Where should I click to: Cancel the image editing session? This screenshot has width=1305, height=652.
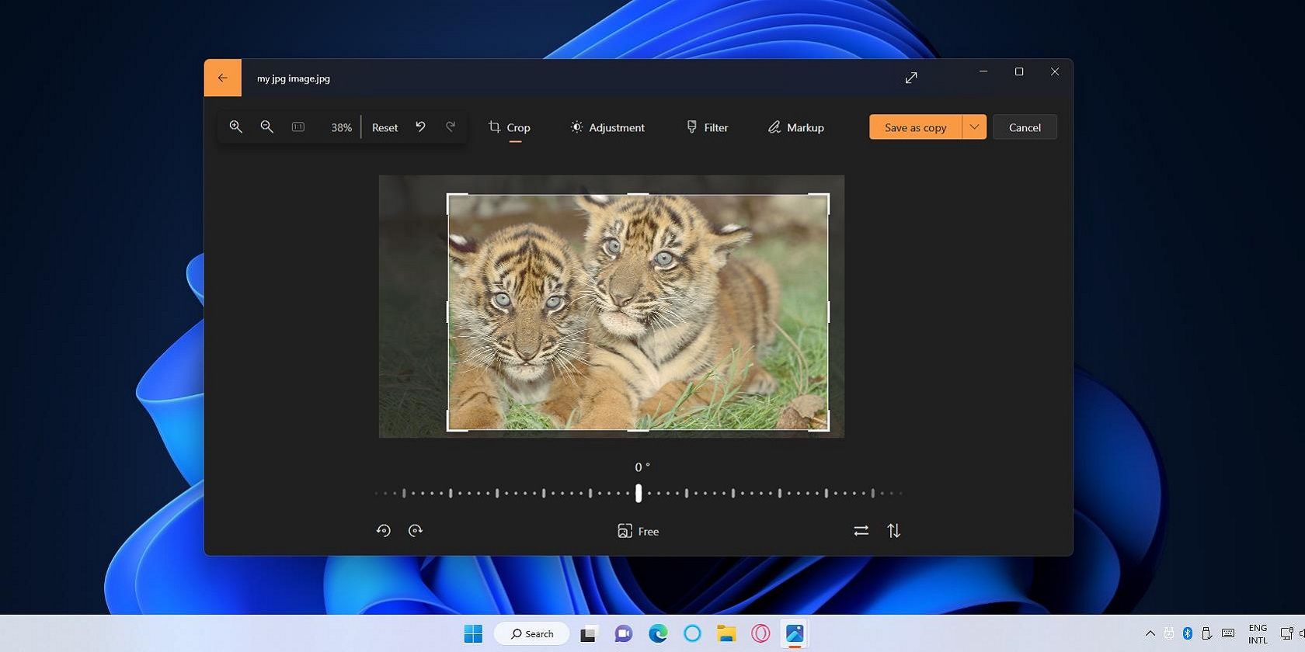tap(1025, 127)
